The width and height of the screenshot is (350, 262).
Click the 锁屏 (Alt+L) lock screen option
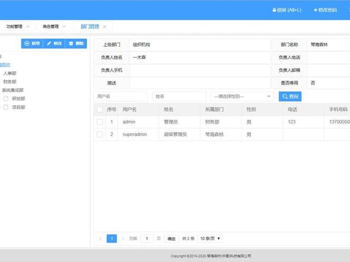tap(287, 10)
